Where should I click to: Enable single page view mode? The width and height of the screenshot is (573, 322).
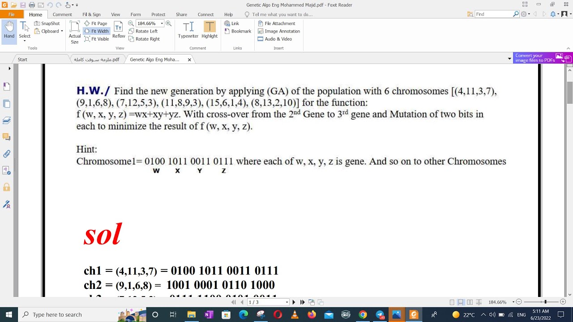pos(452,302)
